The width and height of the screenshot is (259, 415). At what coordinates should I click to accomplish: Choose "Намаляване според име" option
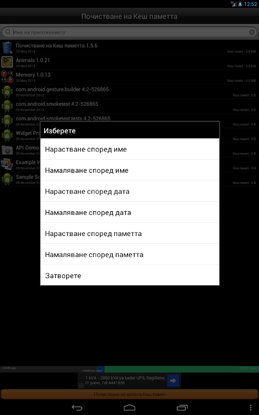click(130, 170)
